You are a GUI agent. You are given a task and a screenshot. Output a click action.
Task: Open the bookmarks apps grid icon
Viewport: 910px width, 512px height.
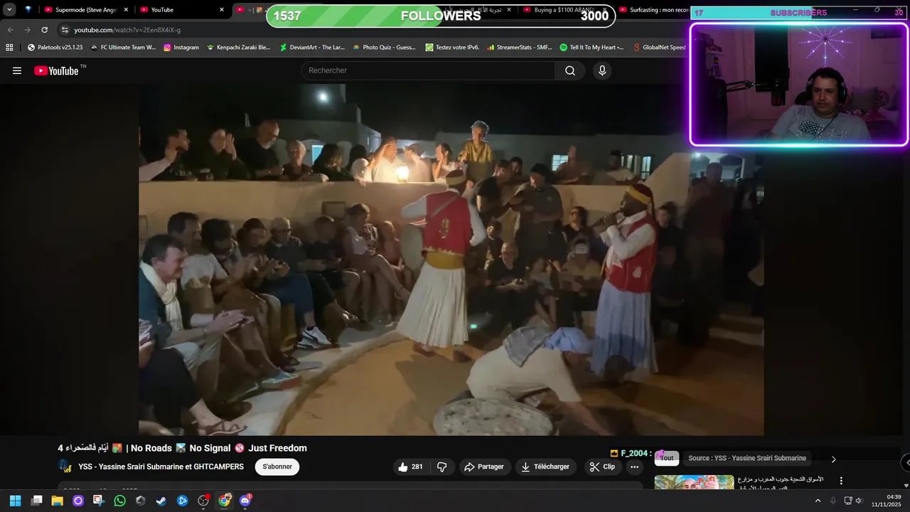click(9, 47)
